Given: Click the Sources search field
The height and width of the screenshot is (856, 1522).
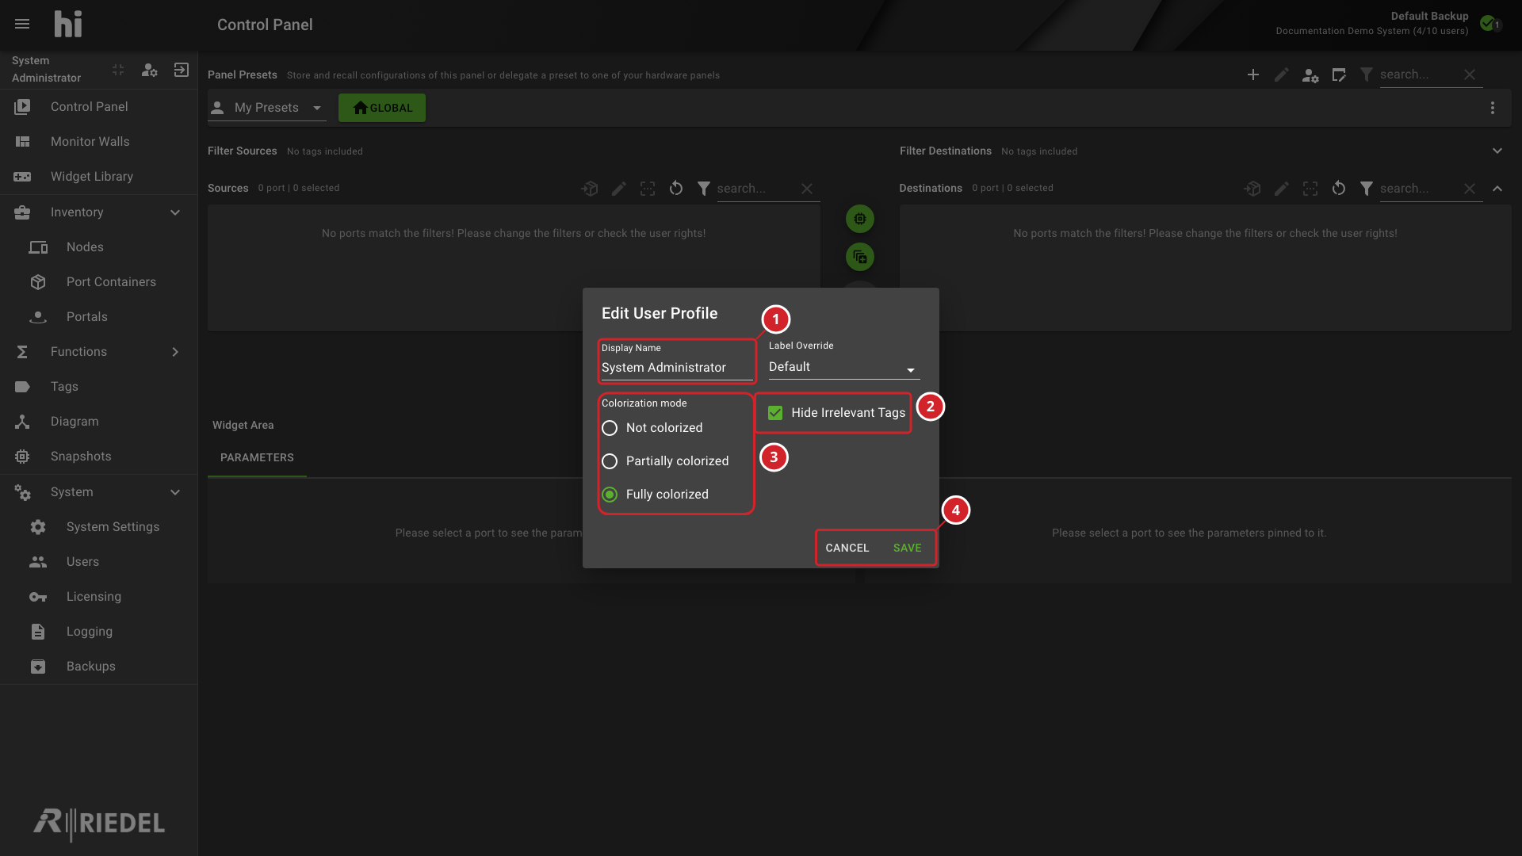Looking at the screenshot, I should coord(755,189).
